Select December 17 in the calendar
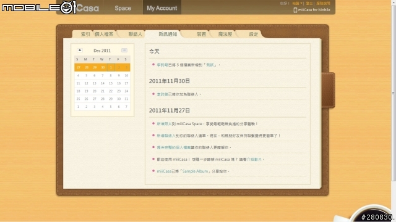396x222 pixels. tap(126, 83)
